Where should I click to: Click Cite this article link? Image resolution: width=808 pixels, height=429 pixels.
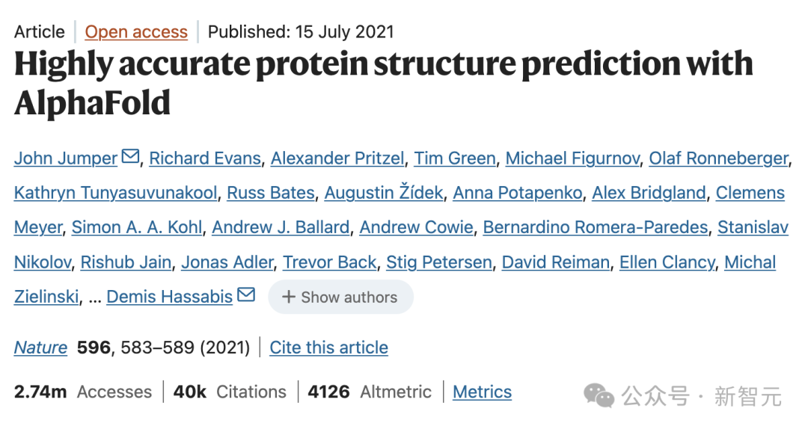click(x=329, y=348)
